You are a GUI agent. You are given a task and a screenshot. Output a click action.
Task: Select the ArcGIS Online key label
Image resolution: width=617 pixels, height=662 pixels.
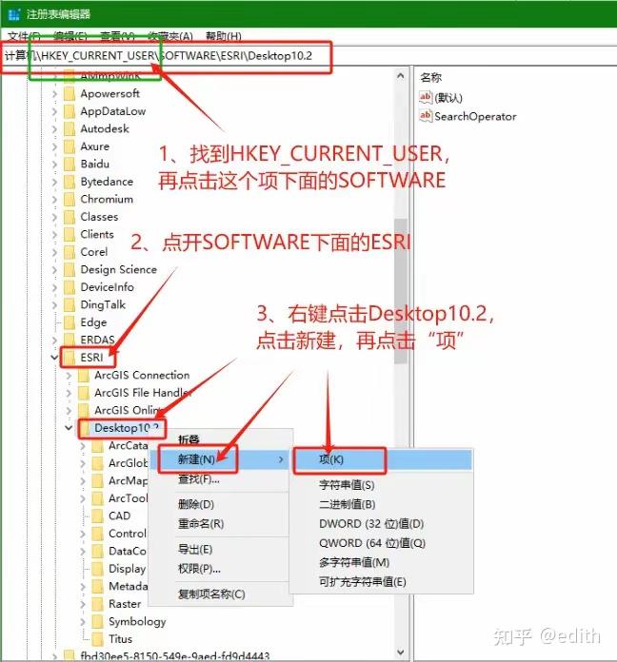click(129, 410)
